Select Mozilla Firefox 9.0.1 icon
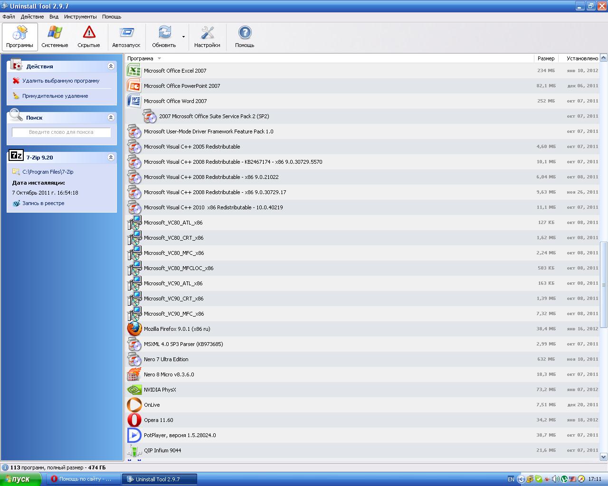This screenshot has width=608, height=486. coord(134,329)
